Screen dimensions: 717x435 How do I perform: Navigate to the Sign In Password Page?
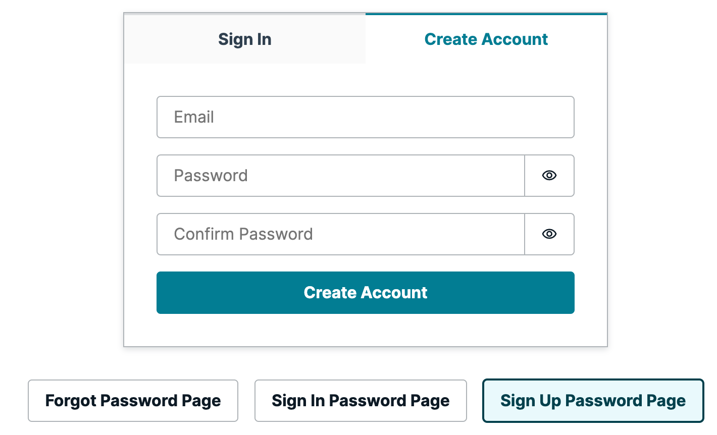click(361, 401)
